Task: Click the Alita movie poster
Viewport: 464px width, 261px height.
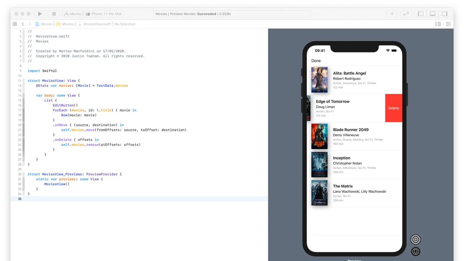Action: coord(319,80)
